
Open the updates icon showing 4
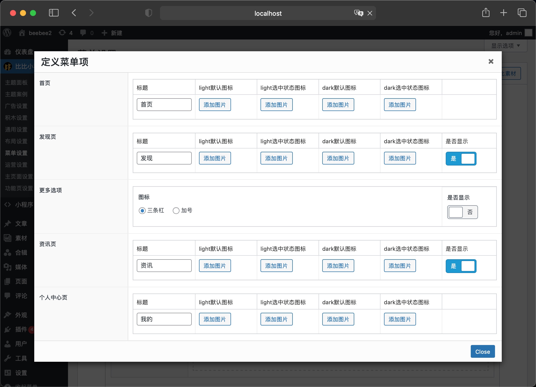tap(62, 33)
